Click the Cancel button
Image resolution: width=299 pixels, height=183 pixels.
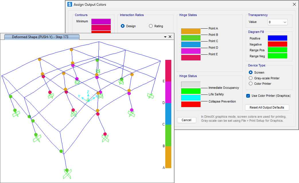pos(187,120)
